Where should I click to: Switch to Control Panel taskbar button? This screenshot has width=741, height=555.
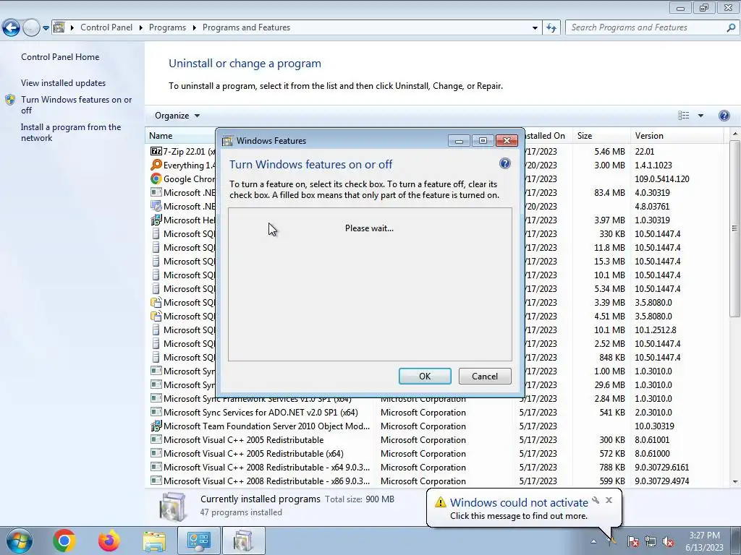[x=199, y=541]
